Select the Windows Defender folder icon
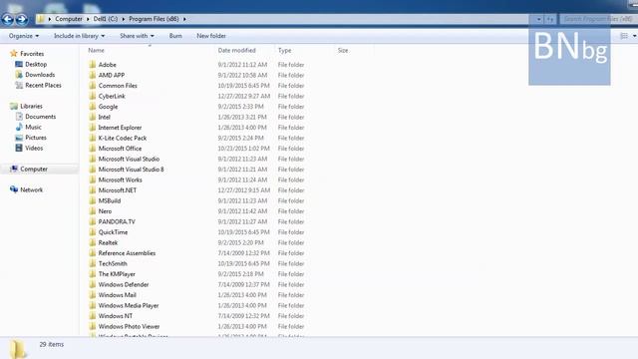Screen dimensions: 638x359 (x=93, y=284)
